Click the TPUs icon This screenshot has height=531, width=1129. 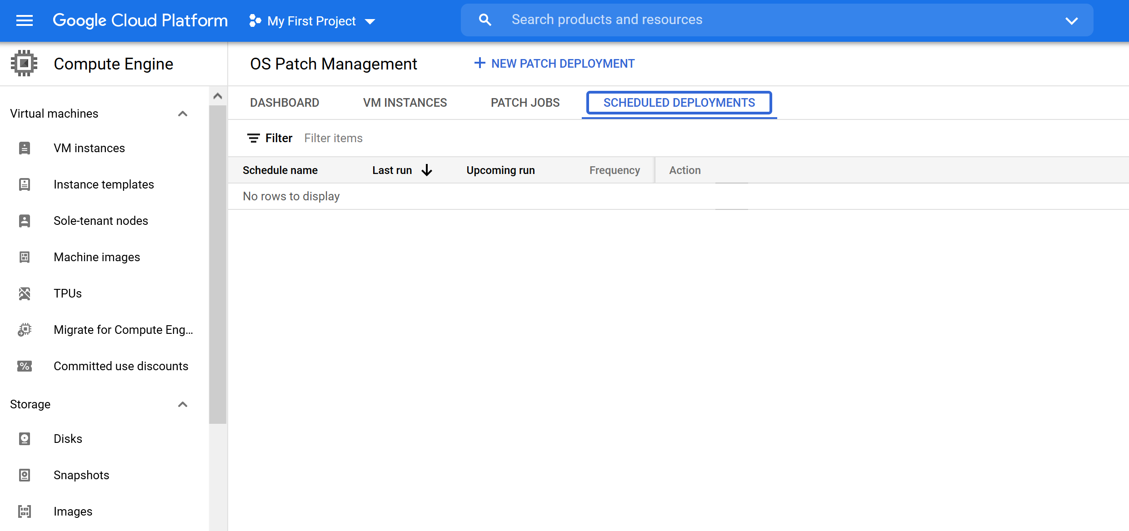[x=25, y=293]
